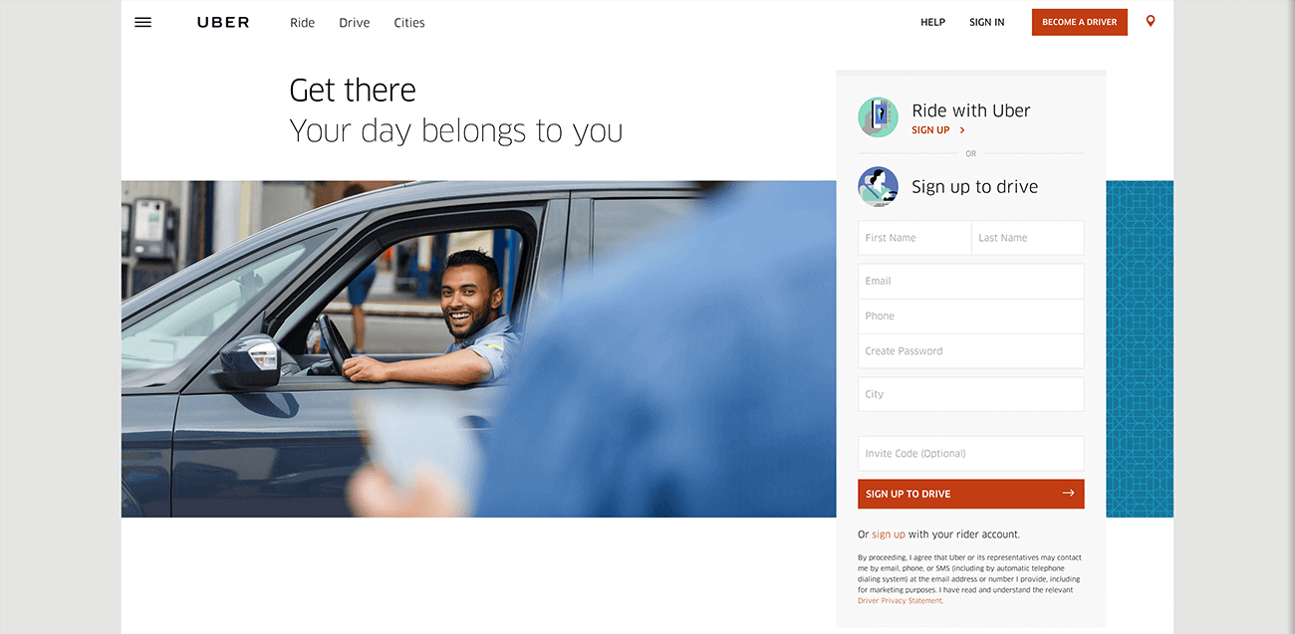Click the Ride with Uber phone icon
Viewport: 1295px width, 634px height.
point(878,117)
